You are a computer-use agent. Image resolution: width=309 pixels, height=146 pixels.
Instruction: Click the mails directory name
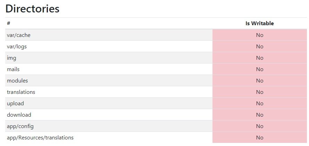click(13, 69)
